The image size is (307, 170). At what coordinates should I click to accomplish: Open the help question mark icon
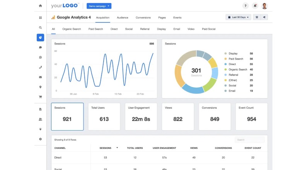pyautogui.click(x=245, y=6)
